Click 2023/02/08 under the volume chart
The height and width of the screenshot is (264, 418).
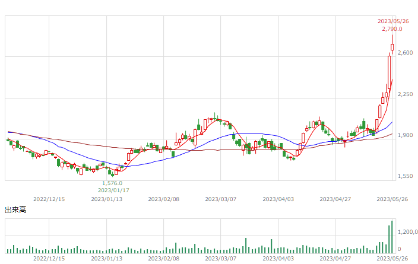click(164, 259)
